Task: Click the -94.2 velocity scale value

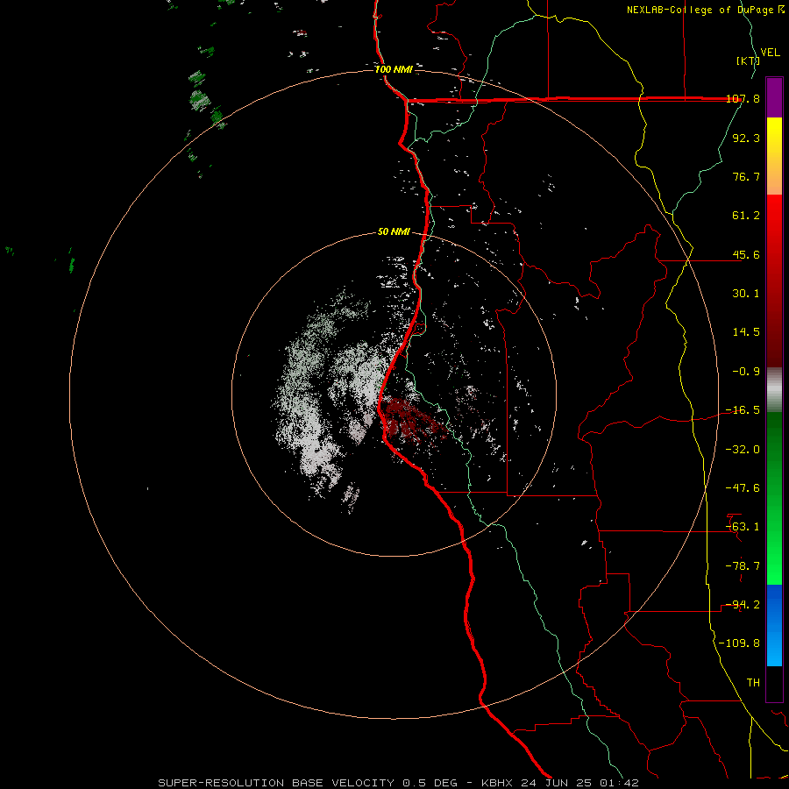Action: 743,605
